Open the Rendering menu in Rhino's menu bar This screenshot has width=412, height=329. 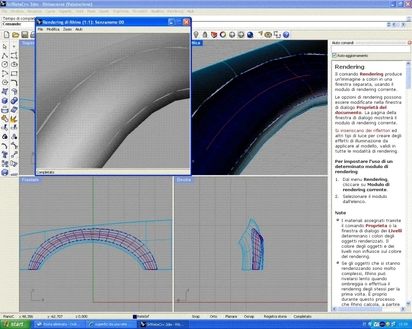[175, 11]
